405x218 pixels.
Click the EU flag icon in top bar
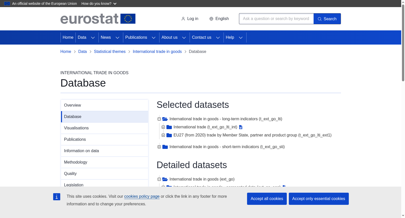pos(7,4)
